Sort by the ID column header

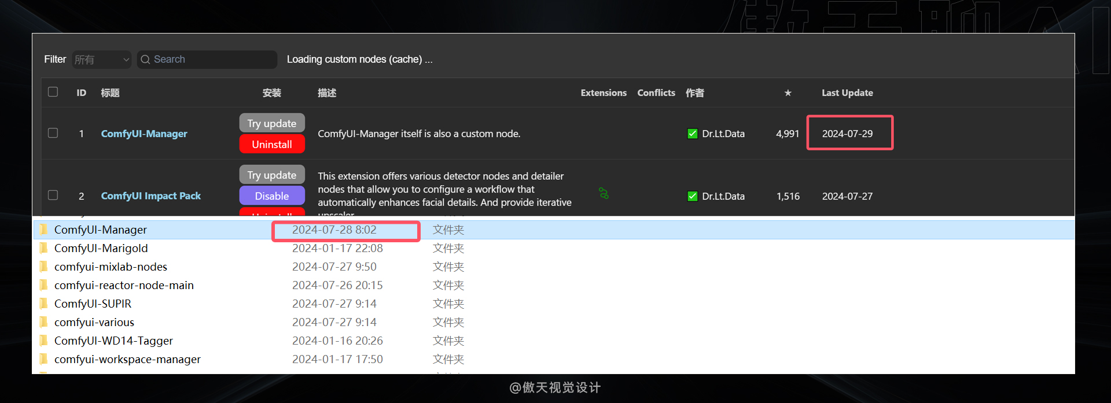[x=82, y=93]
